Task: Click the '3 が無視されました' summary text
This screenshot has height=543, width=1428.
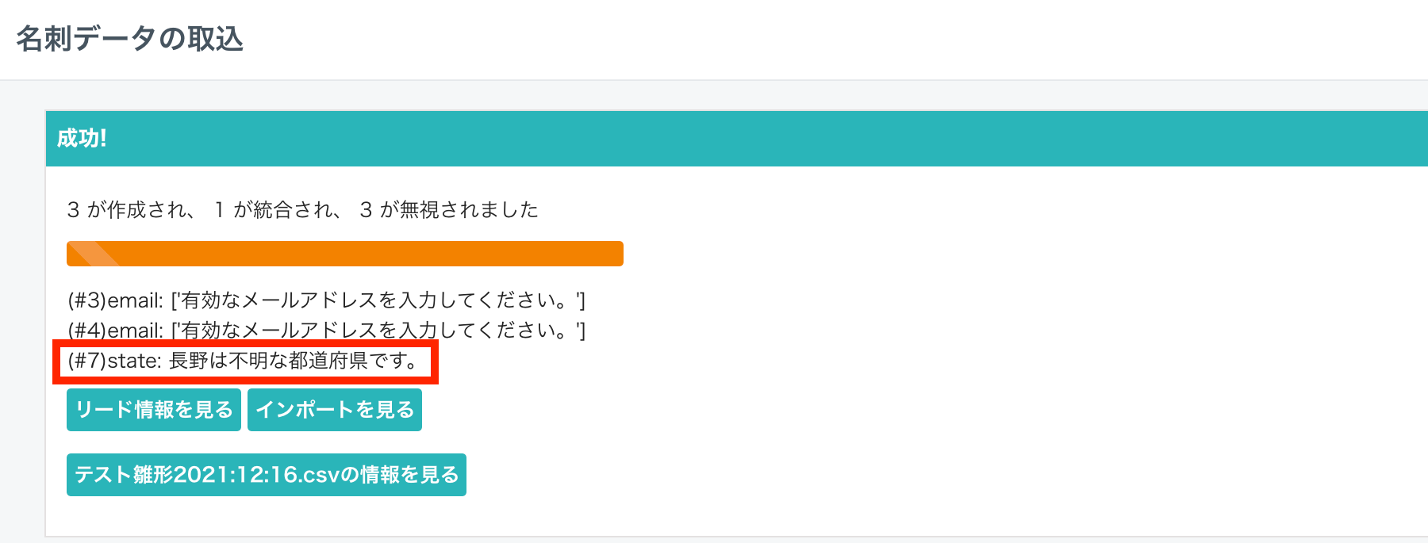Action: (x=449, y=210)
